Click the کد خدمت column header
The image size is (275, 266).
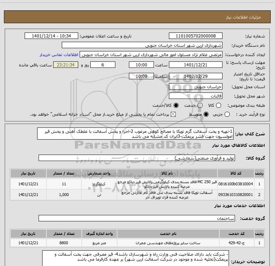coord(236,234)
